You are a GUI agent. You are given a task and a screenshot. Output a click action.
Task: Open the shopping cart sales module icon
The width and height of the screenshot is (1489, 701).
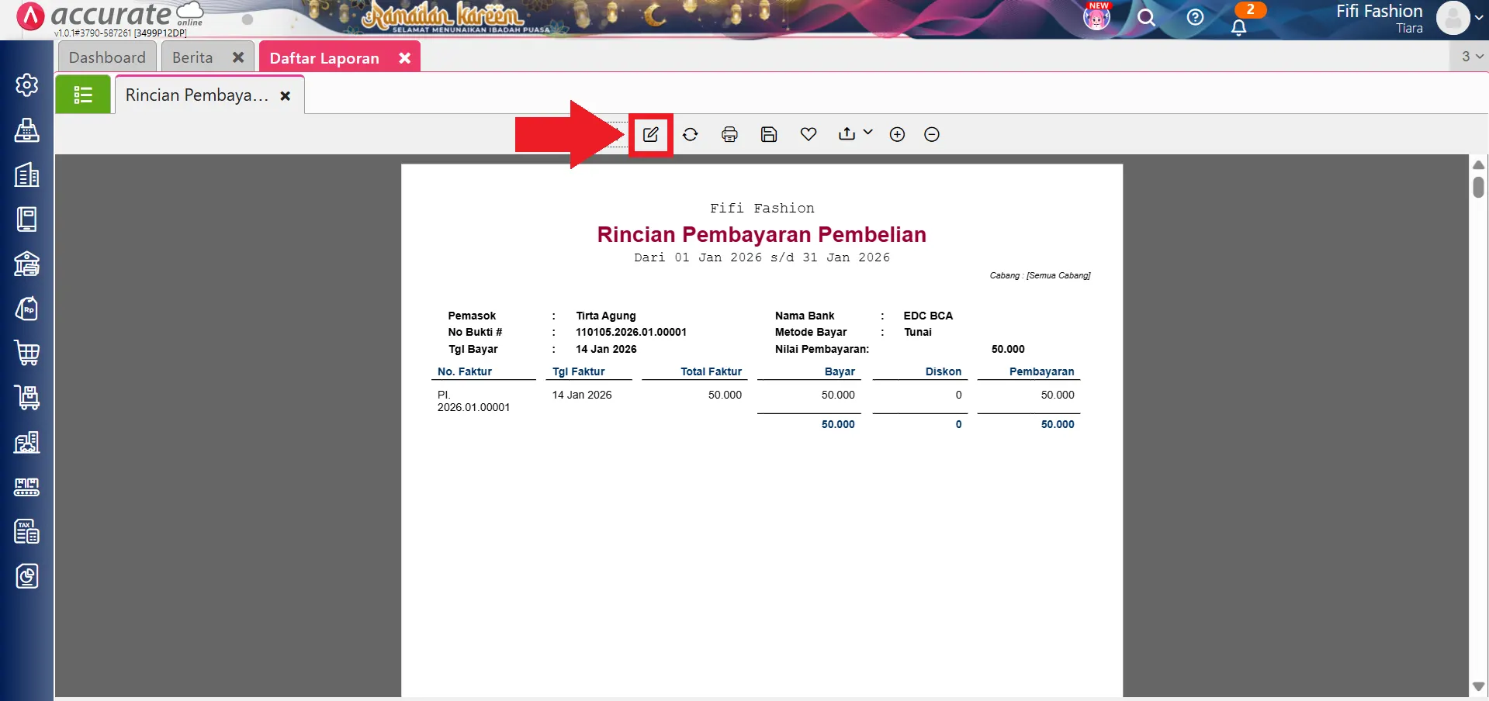click(x=27, y=353)
